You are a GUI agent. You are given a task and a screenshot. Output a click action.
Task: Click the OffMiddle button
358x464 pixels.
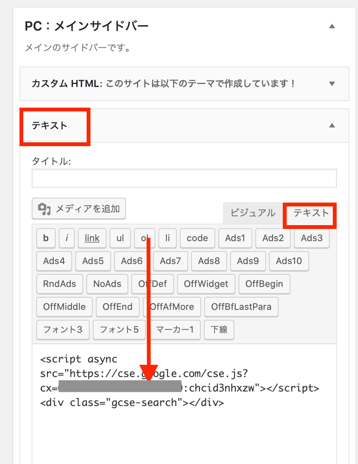click(65, 307)
